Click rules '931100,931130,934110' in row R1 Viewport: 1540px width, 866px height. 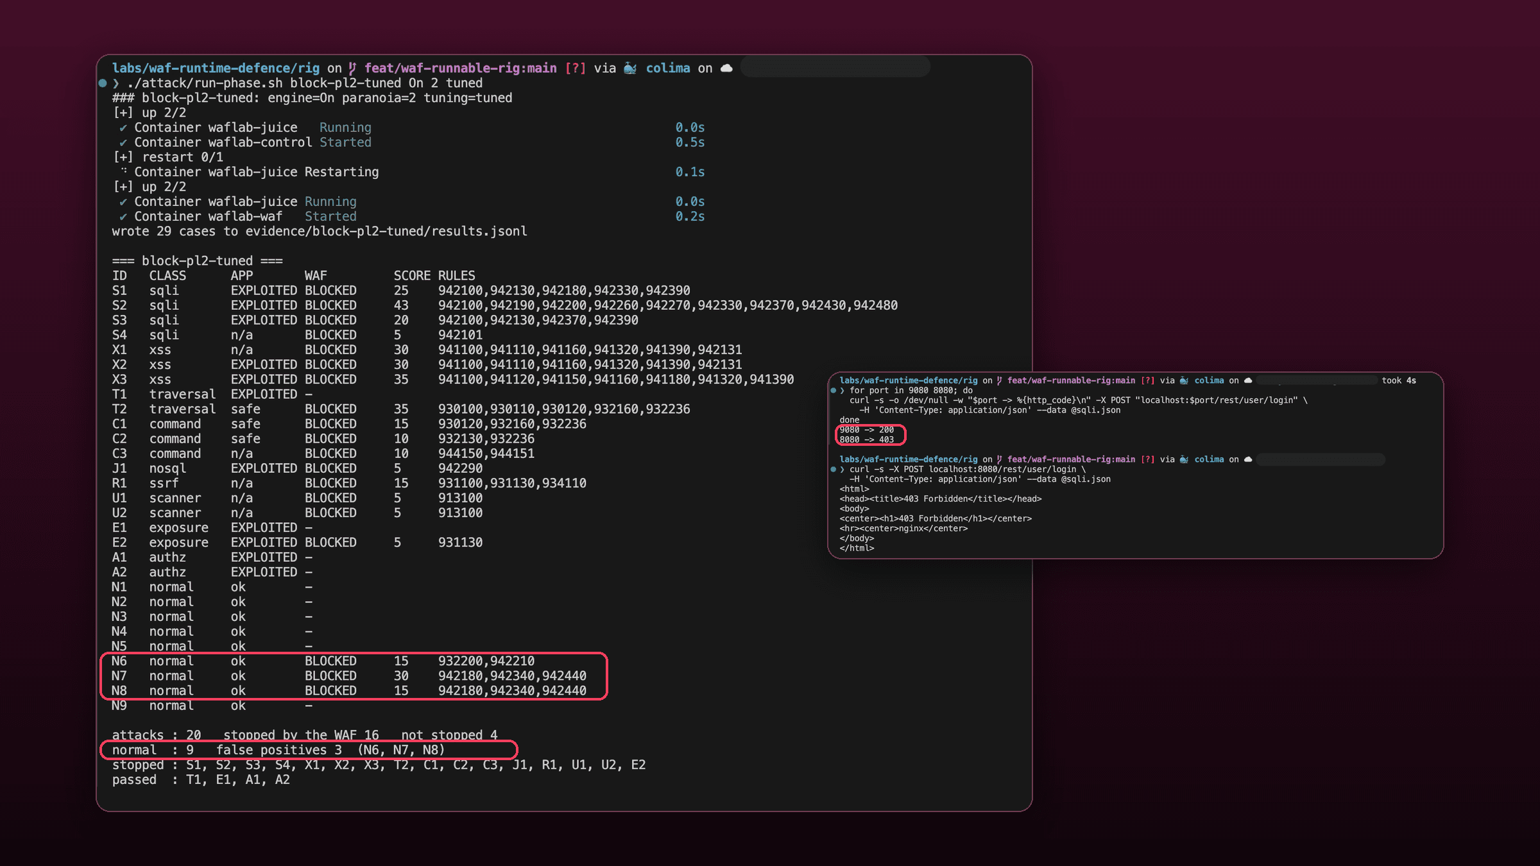512,483
